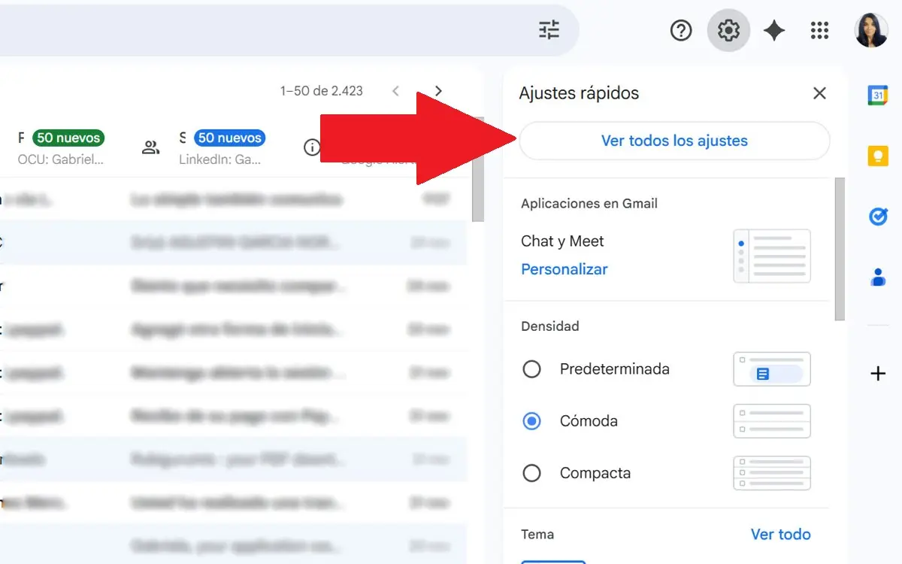Click Ver todos los ajustes button
This screenshot has height=564, width=902.
pos(674,141)
